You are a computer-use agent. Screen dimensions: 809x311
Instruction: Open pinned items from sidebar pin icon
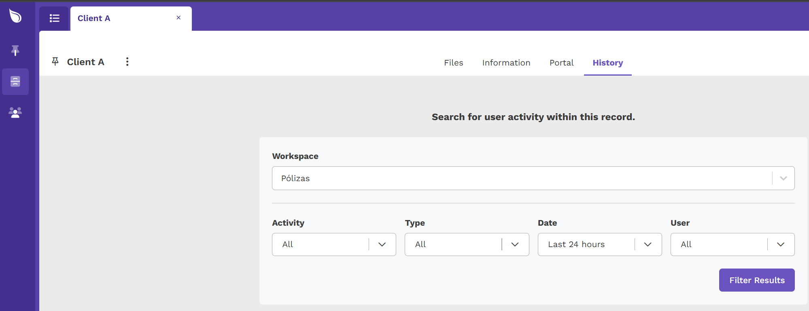[15, 51]
